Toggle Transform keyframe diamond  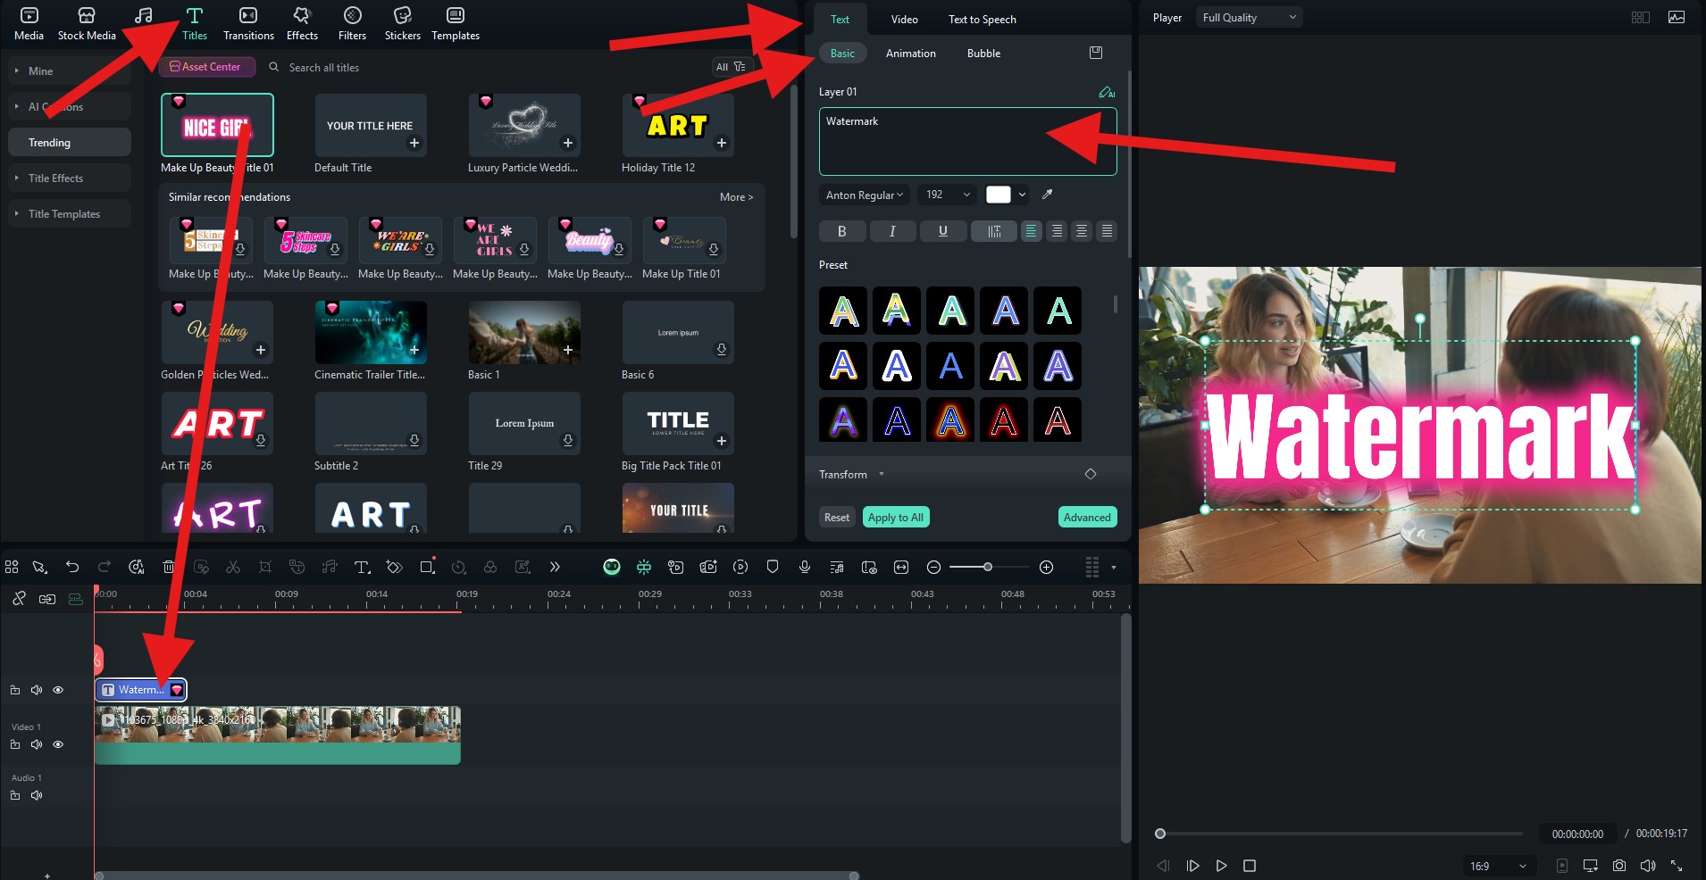point(1091,474)
